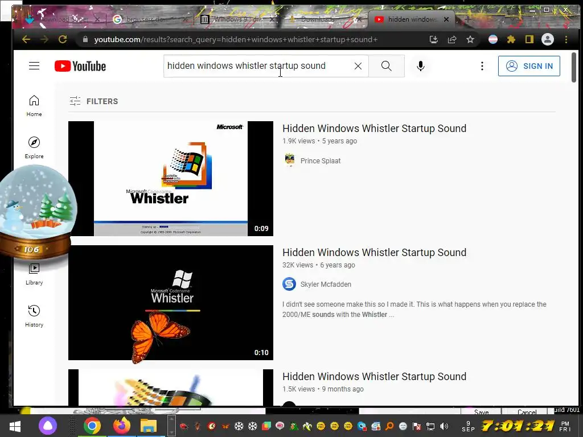Switch to the Google browsers tab
Screen dimensions: 583x437
pos(147,19)
